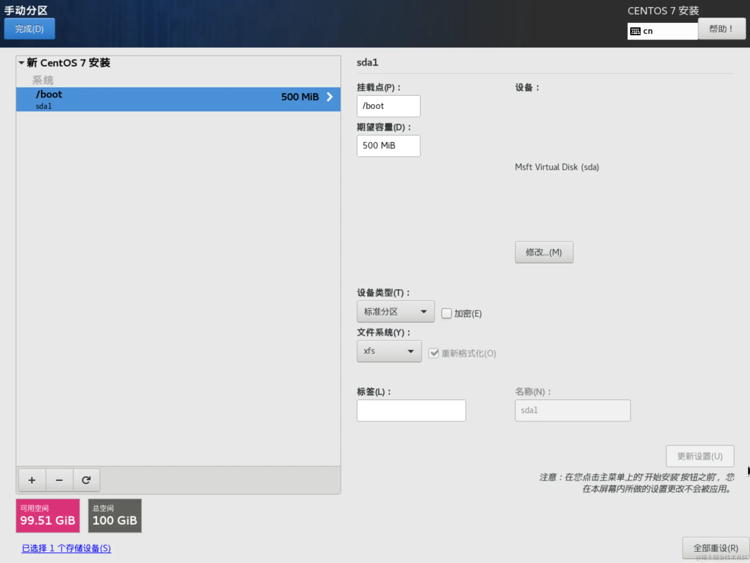Screen dimensions: 750x563
Task: Click the 全部重设(R) reset all button
Action: pos(715,548)
